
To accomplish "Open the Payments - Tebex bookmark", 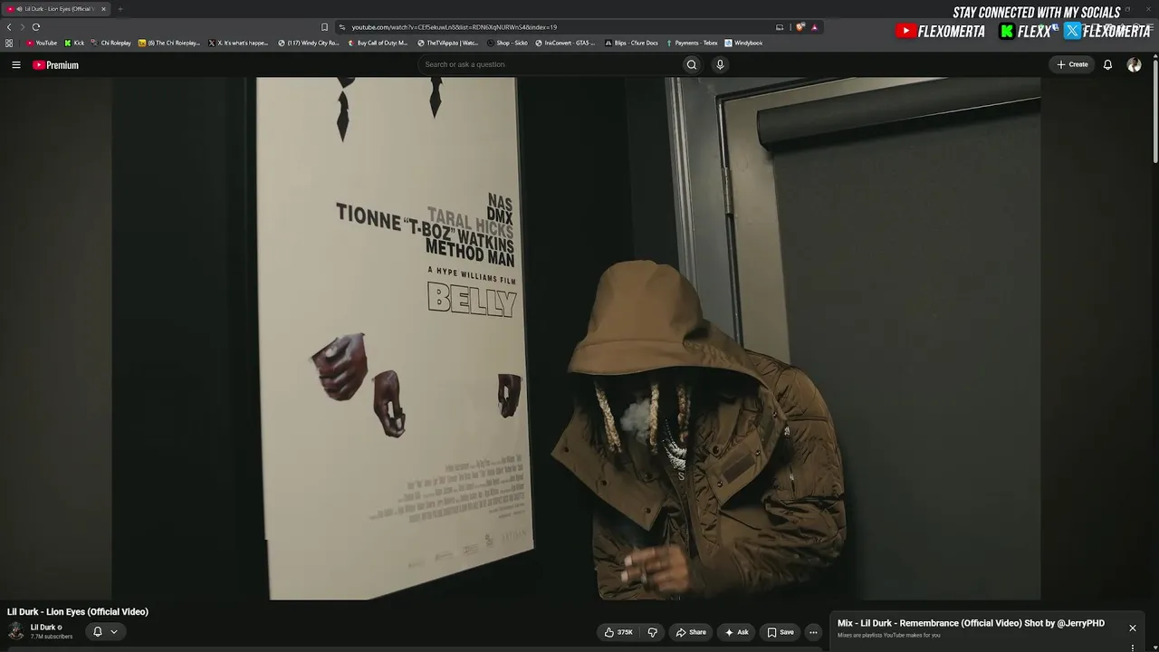I will (692, 43).
